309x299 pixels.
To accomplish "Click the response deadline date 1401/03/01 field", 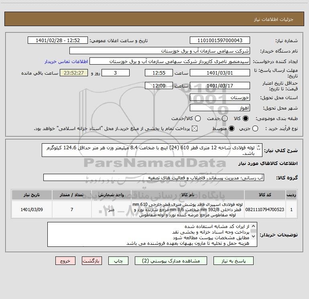I will pos(220,73).
